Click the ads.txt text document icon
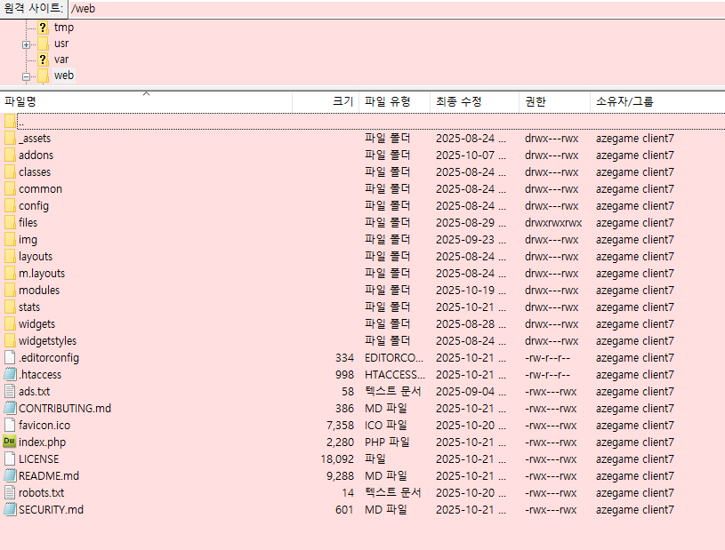 pyautogui.click(x=10, y=391)
